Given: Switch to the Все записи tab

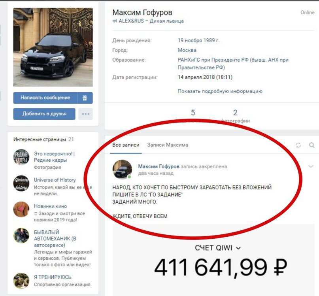Looking at the screenshot, I should [126, 145].
